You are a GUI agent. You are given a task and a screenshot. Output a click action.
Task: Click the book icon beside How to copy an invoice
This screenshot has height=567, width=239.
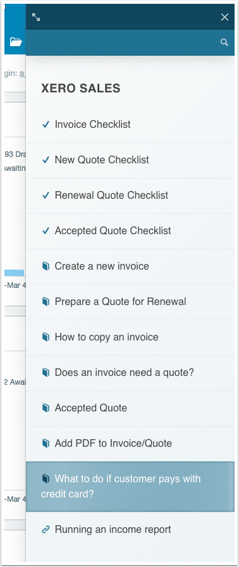[x=45, y=337]
